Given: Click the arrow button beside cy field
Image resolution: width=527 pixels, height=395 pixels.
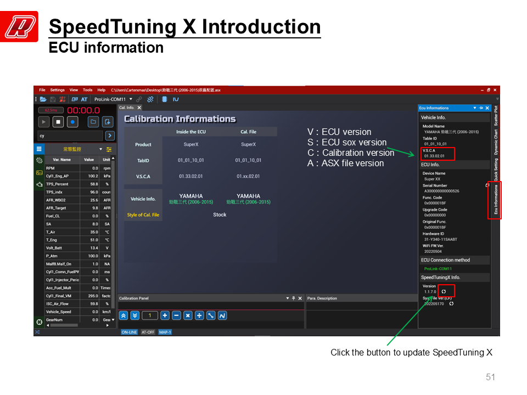Looking at the screenshot, I should (110, 136).
